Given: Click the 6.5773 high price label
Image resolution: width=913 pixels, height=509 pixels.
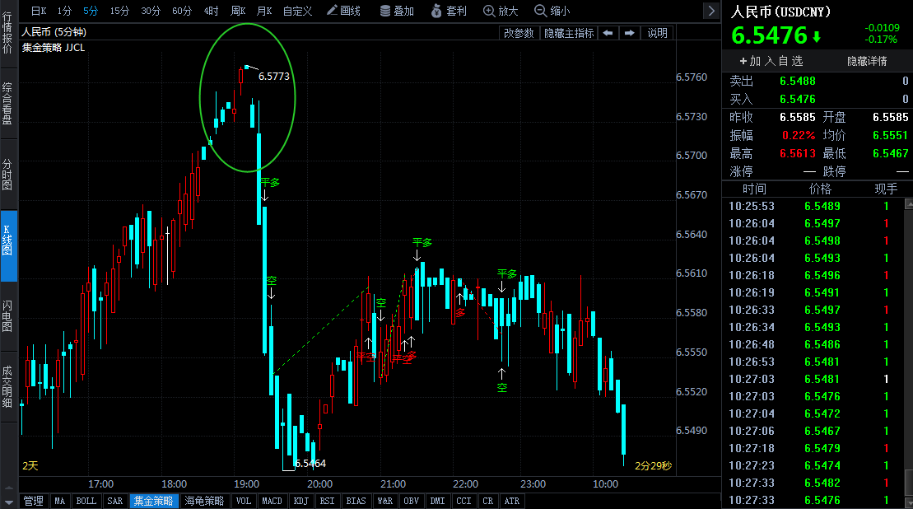Looking at the screenshot, I should pyautogui.click(x=273, y=77).
